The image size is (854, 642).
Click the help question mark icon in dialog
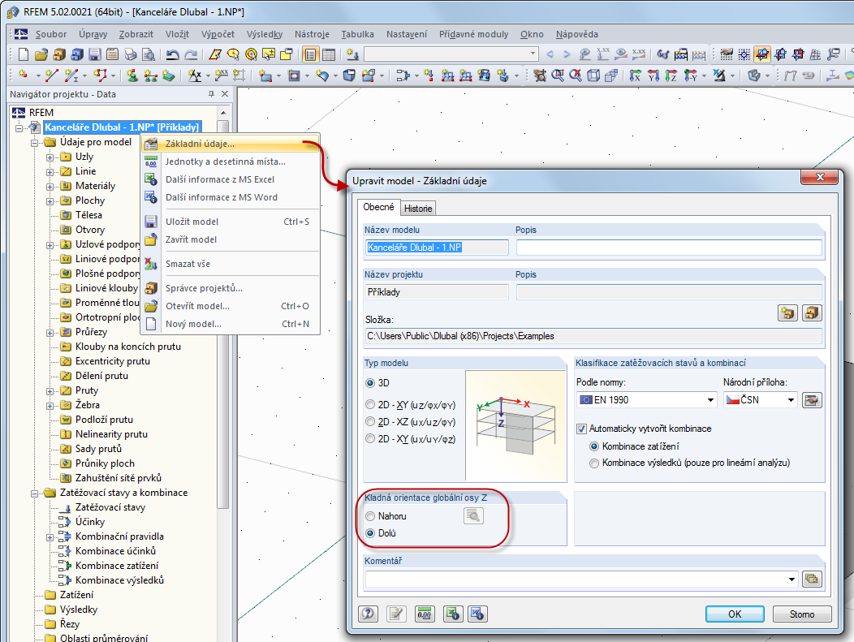(369, 614)
